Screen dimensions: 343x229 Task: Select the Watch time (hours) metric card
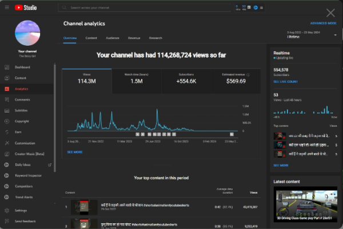point(136,81)
